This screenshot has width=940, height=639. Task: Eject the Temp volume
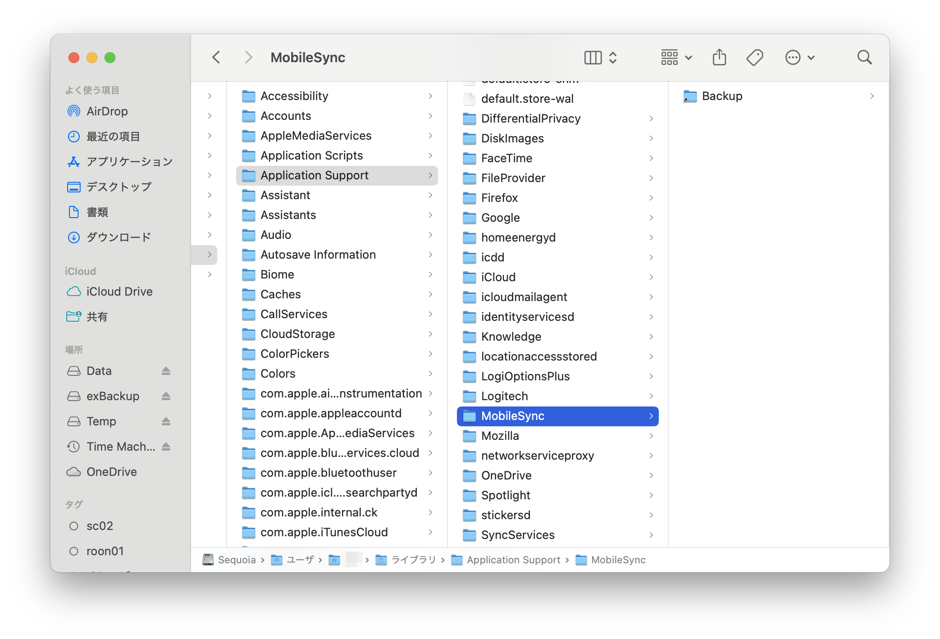pos(166,421)
